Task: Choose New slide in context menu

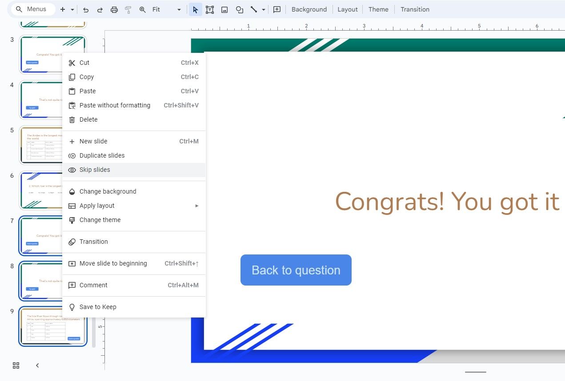Action: [x=134, y=141]
